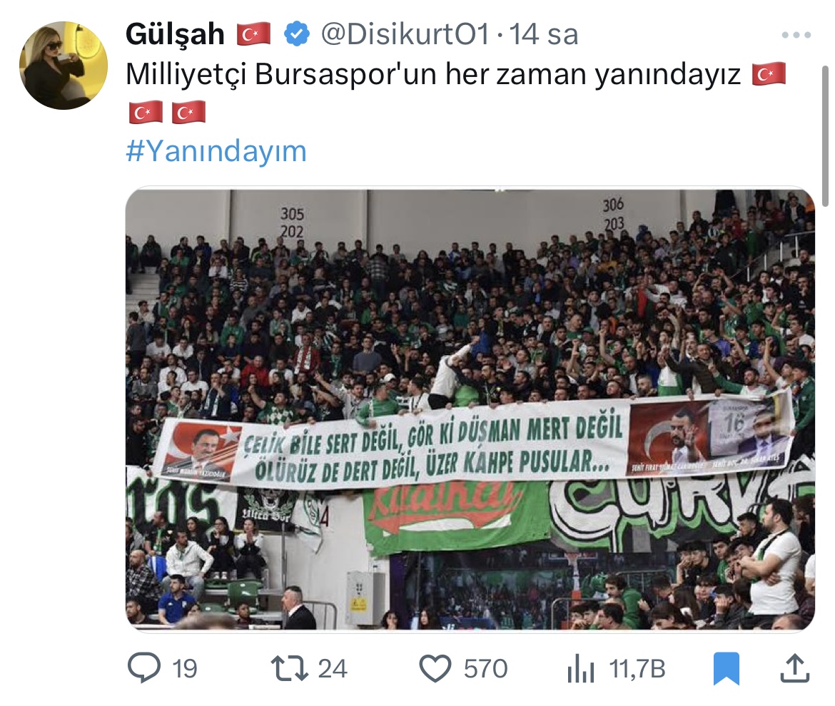Click the tweet text about Bursaspor

tap(433, 74)
